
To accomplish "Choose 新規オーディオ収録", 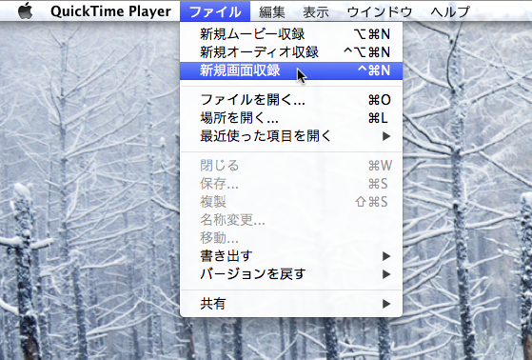I will pyautogui.click(x=291, y=52).
